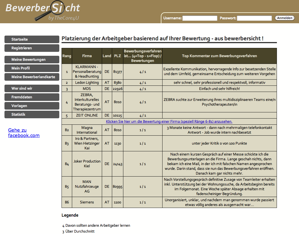Select Fremddaten in the sidebar
Screen dimensions: 299x234
(x=32, y=97)
